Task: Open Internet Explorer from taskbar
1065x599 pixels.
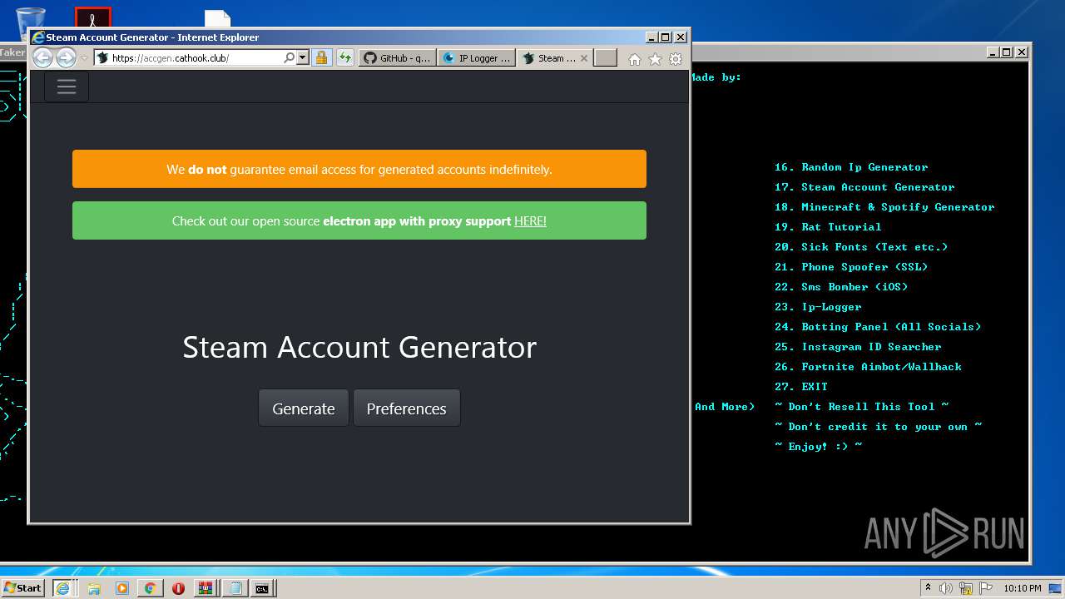Action: [62, 588]
